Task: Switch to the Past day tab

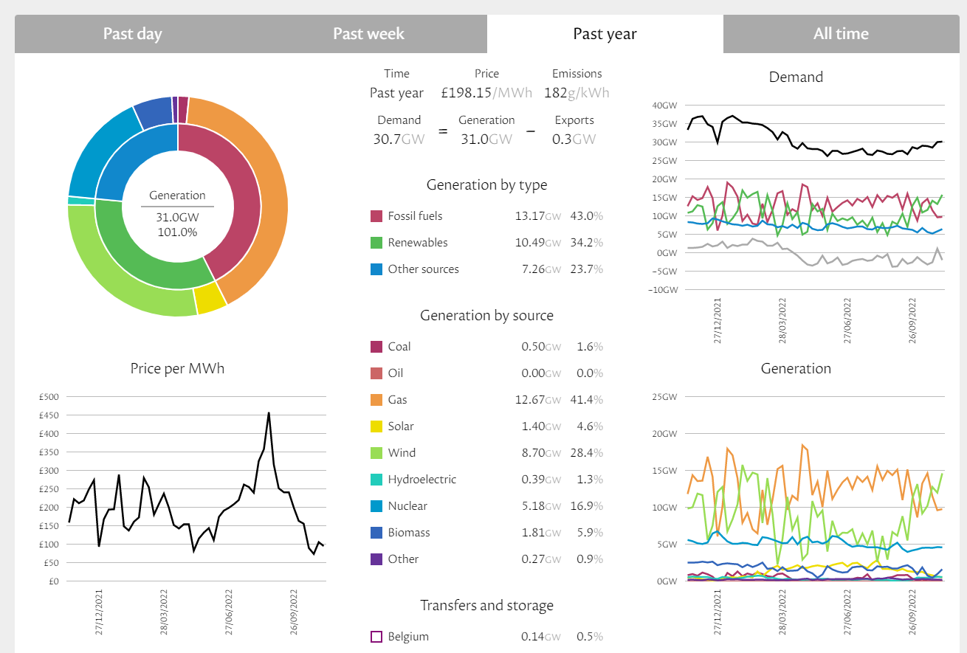Action: click(x=133, y=34)
